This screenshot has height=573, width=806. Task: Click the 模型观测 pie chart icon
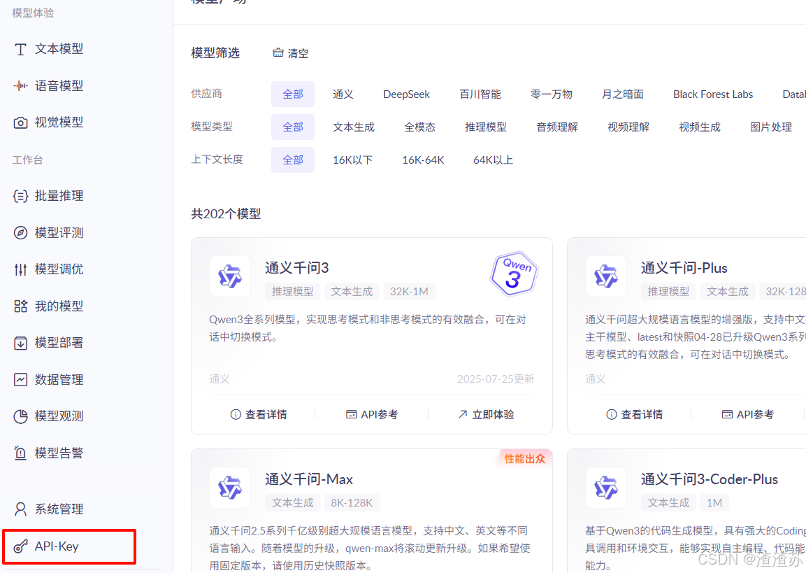(20, 417)
